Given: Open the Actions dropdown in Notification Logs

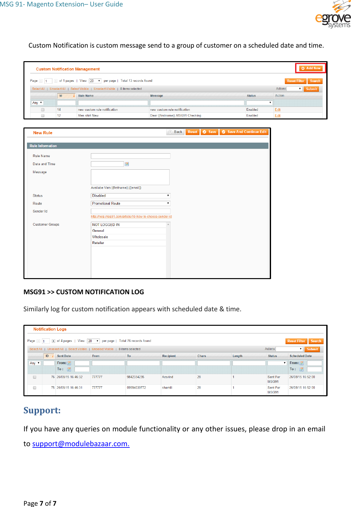Looking at the screenshot, I should [x=289, y=349].
